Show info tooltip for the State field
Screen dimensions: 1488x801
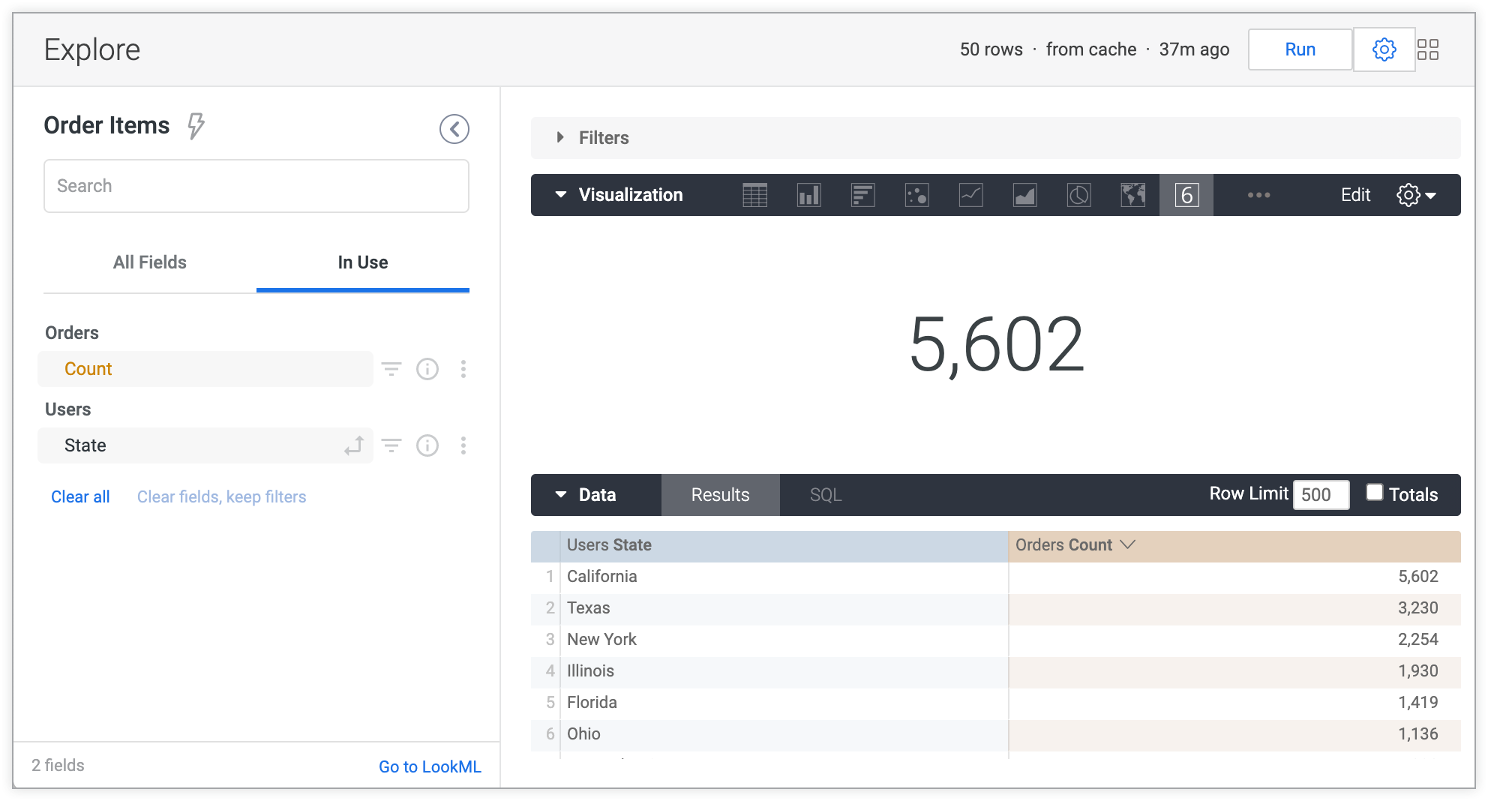(x=427, y=445)
